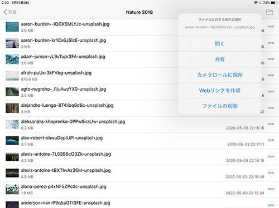The height and width of the screenshot is (208, 279).
Task: Tap the battery indicator in status bar
Action: click(x=274, y=3)
